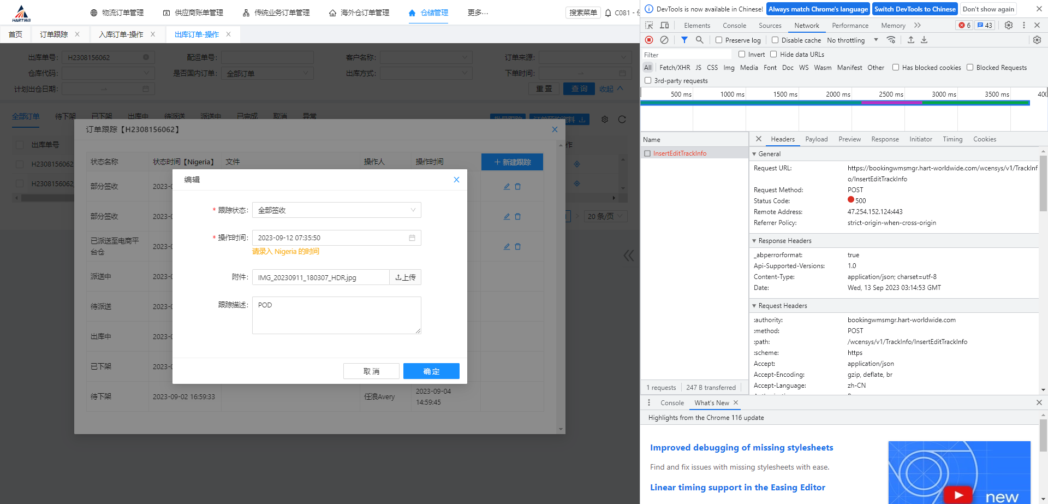The height and width of the screenshot is (504, 1048).
Task: Click the attachment upload button
Action: (405, 277)
